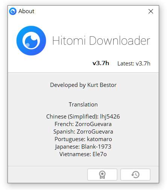Click the small app icon in title bar
Viewport: 167px width, 190px height.
[x=13, y=11]
